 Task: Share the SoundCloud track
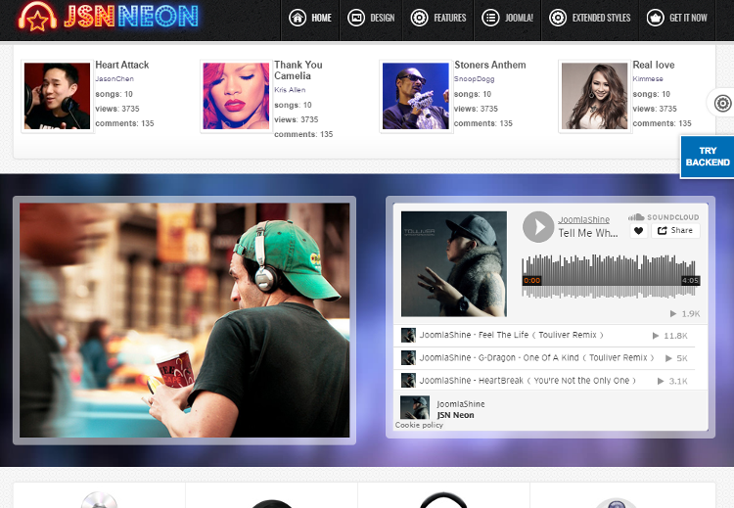click(x=675, y=231)
